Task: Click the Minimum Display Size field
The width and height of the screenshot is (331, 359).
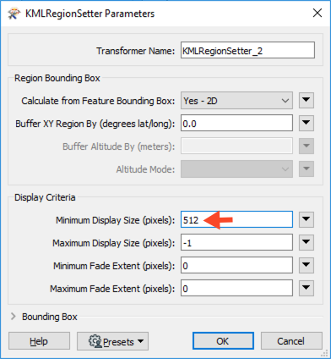Action: [236, 219]
